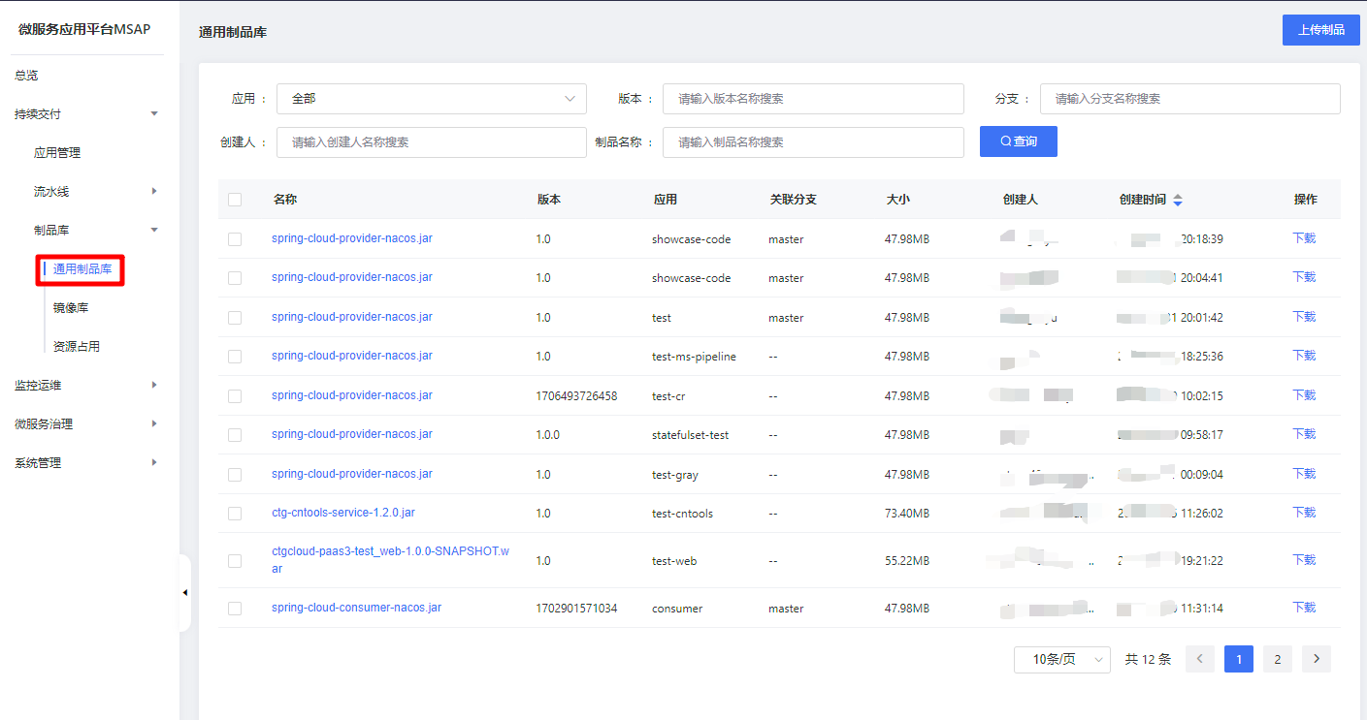This screenshot has width=1367, height=720.
Task: Check the test-gray row checkbox
Action: pyautogui.click(x=235, y=475)
